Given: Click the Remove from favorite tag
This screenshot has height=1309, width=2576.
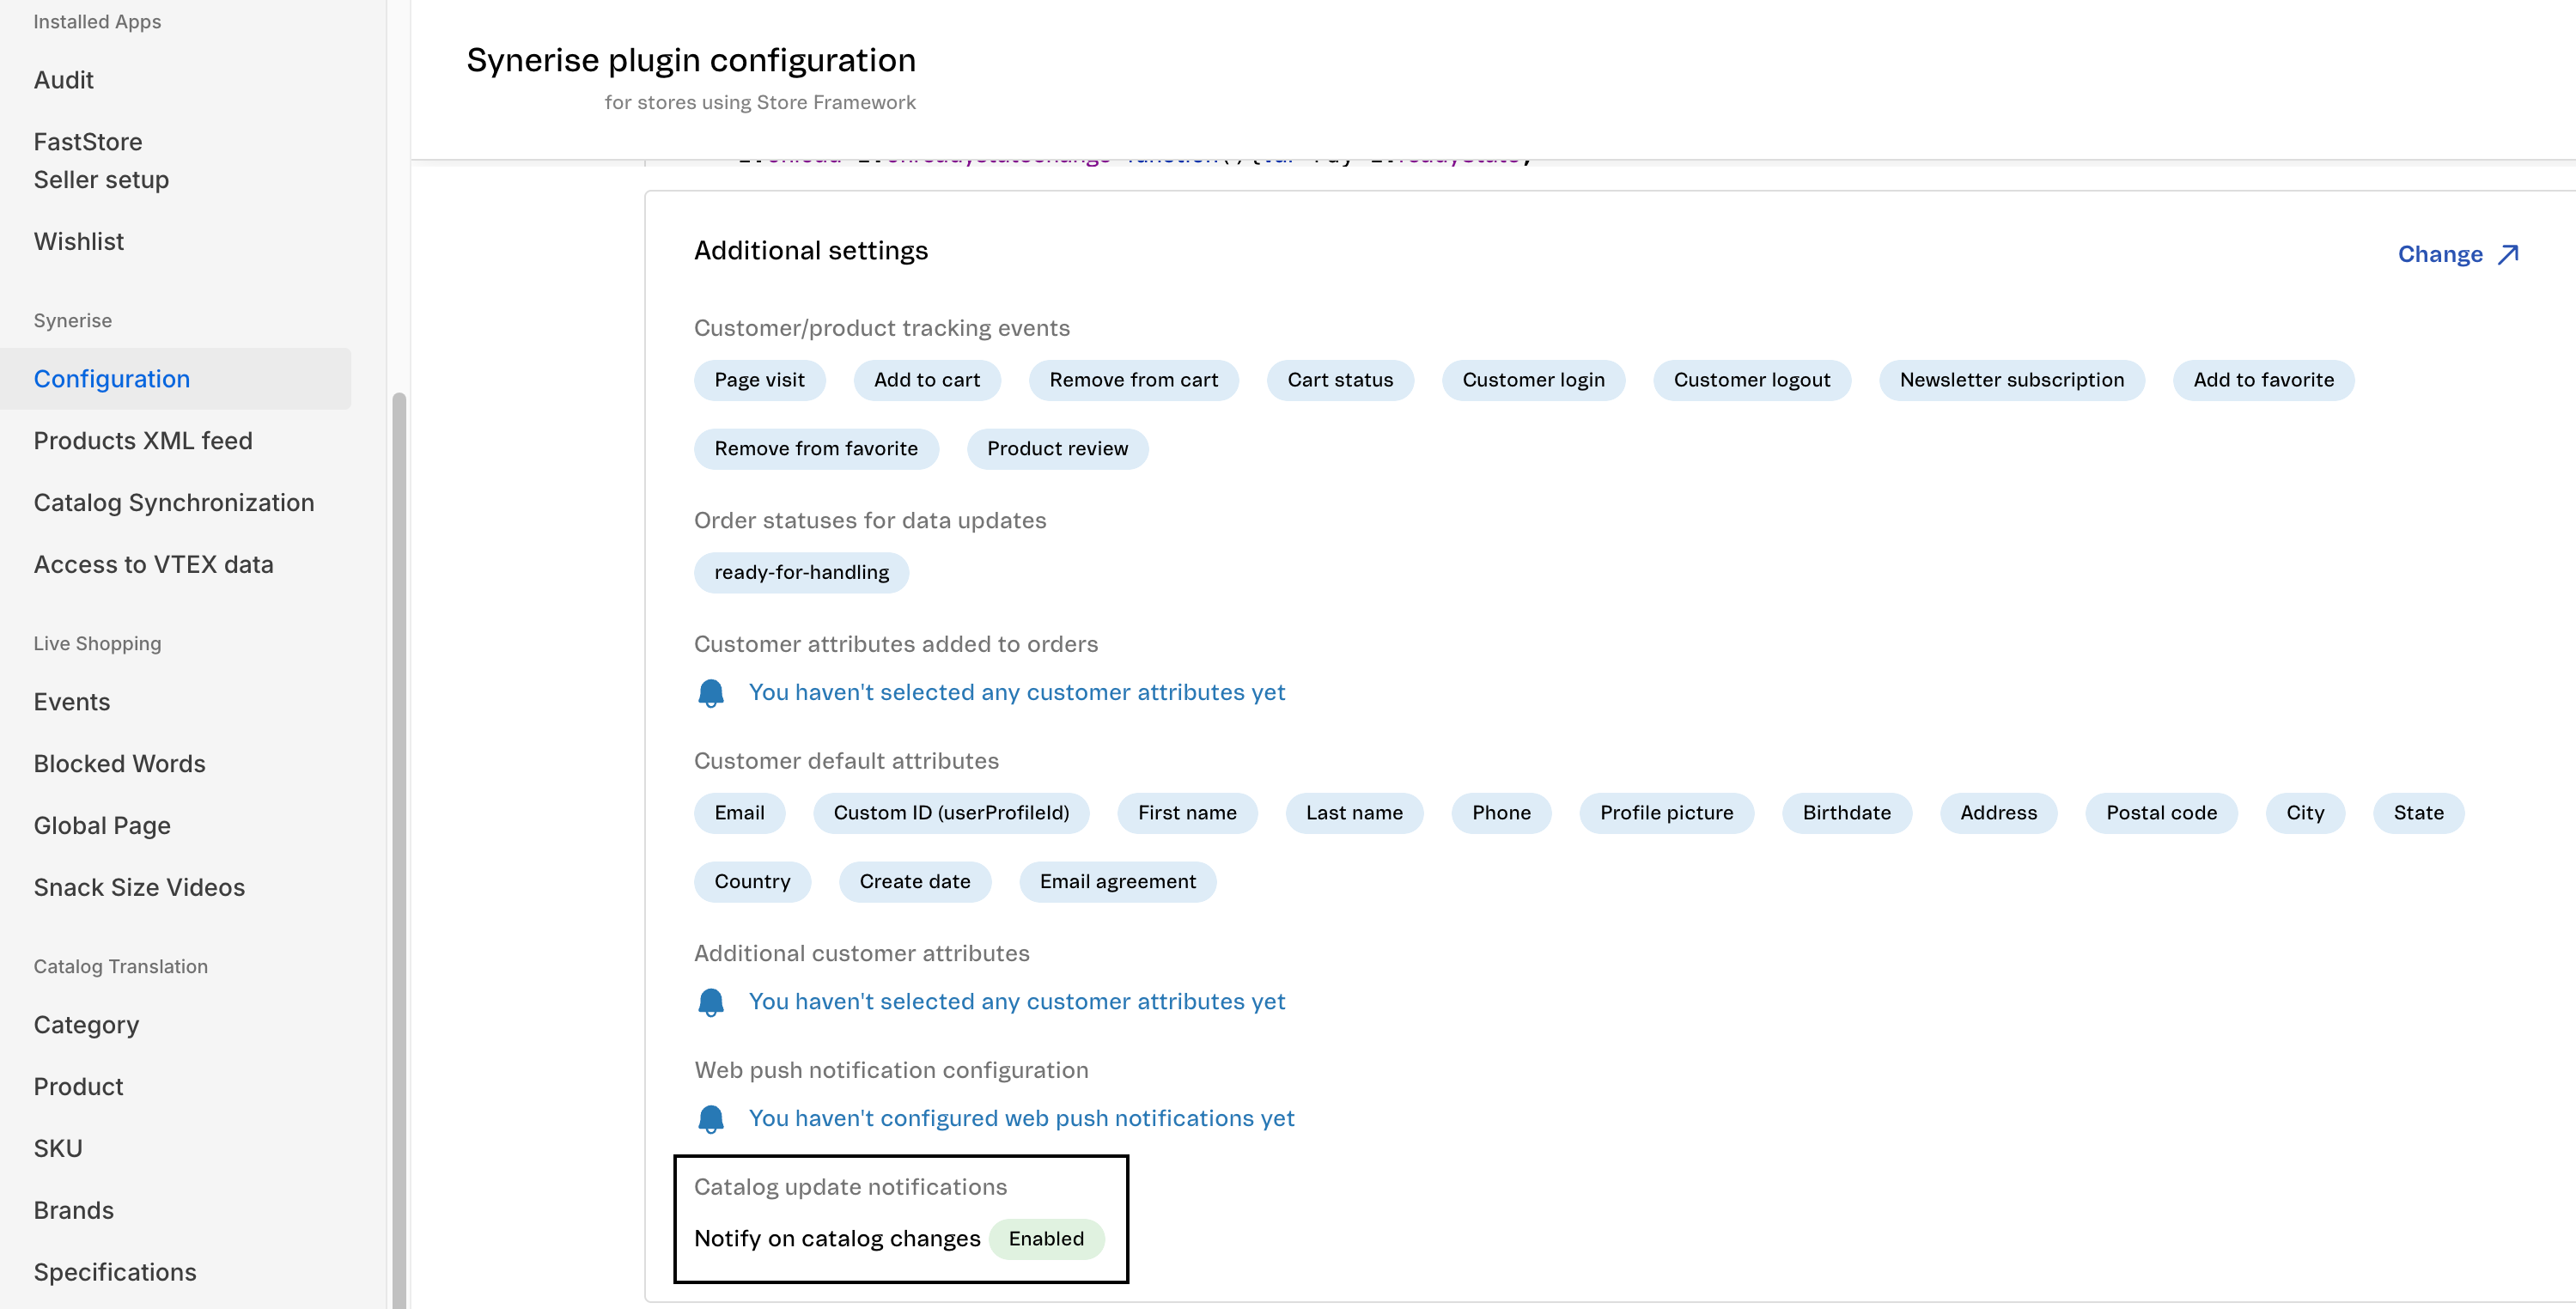Looking at the screenshot, I should pyautogui.click(x=816, y=449).
